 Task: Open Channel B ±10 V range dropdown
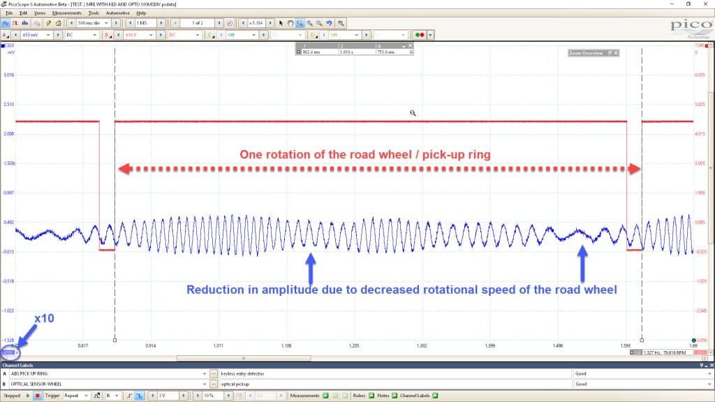coord(151,35)
